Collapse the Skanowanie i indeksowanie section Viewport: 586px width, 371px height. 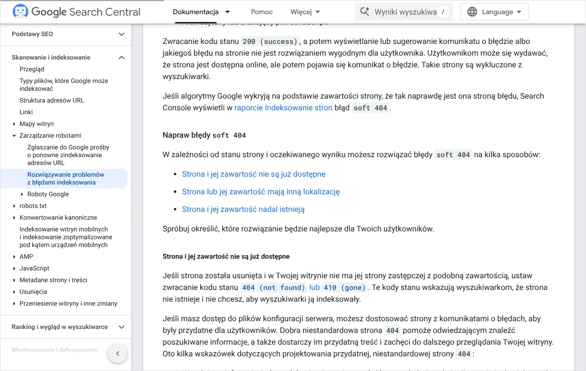coord(122,58)
